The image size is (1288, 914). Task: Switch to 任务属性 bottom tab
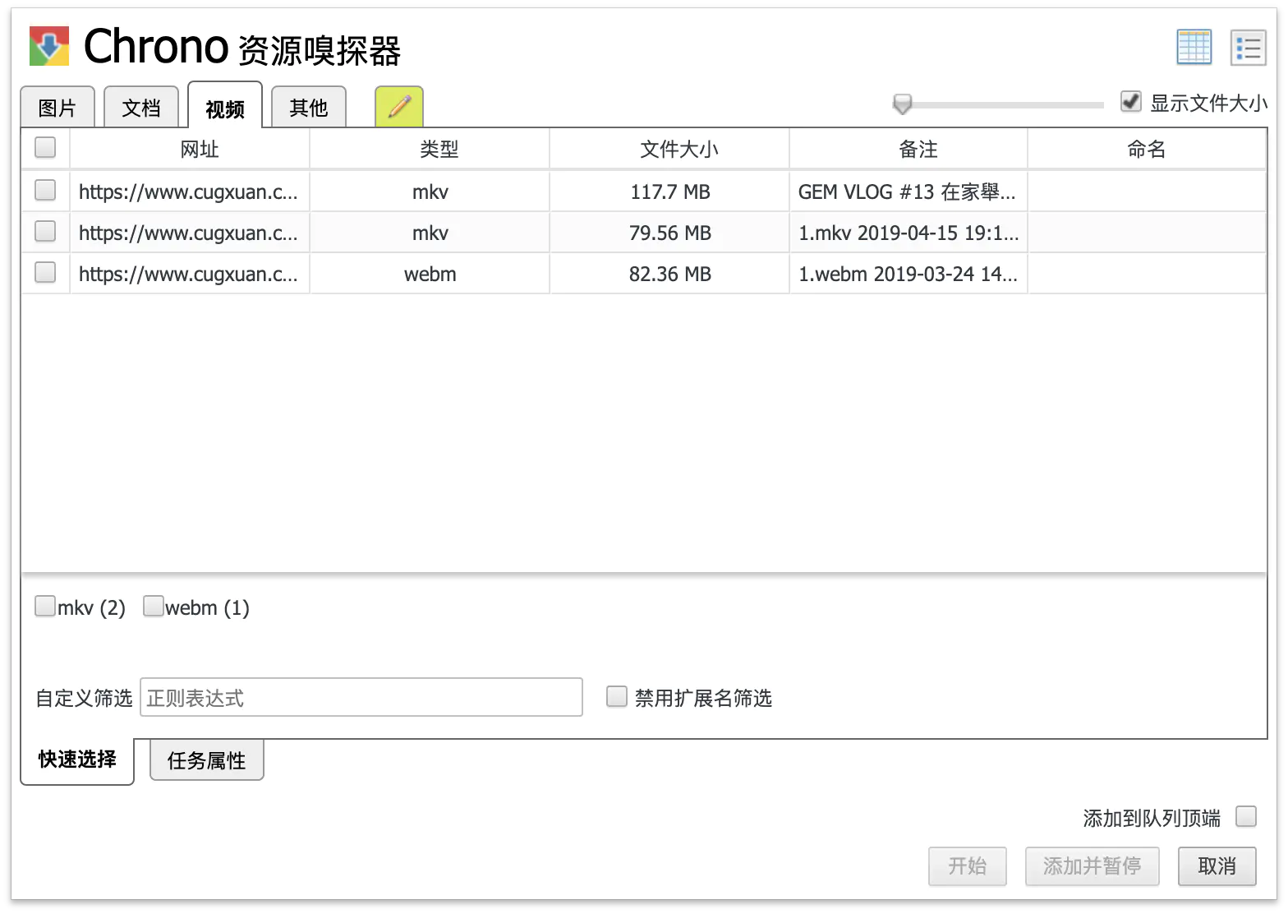tap(207, 760)
